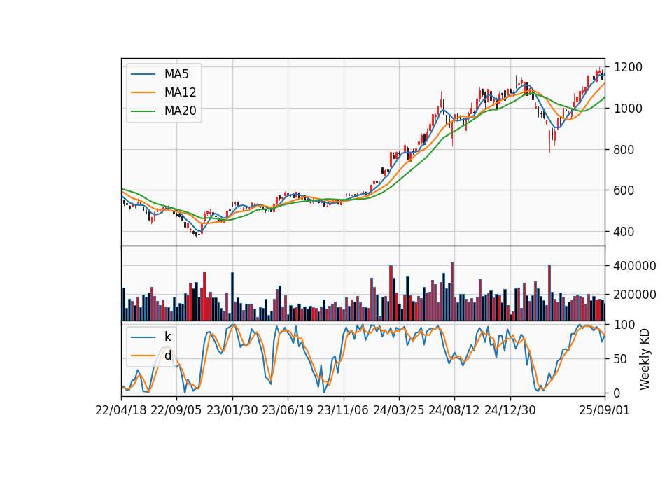The height and width of the screenshot is (483, 672).
Task: Select the 22/04/18 date label
Action: pos(121,410)
